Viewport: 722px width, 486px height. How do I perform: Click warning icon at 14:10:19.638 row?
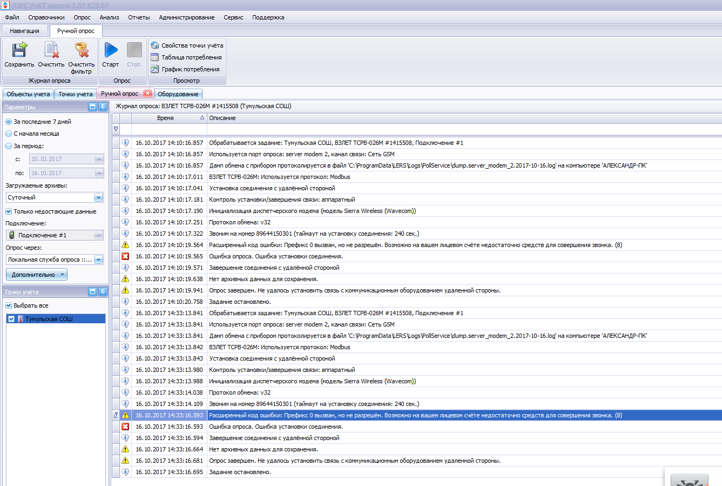click(125, 279)
